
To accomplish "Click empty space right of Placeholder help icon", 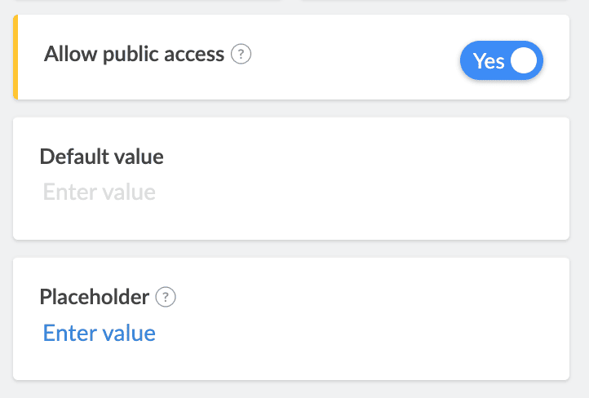I will (367, 297).
